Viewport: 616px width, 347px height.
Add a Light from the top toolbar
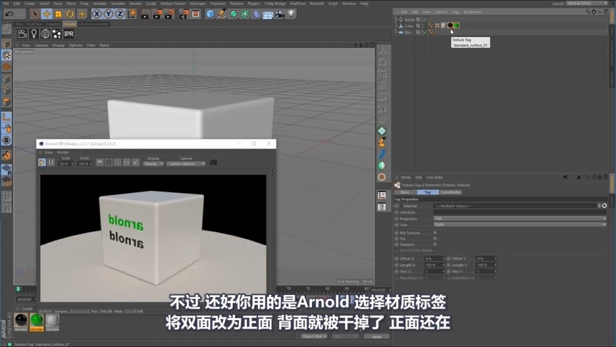291,14
